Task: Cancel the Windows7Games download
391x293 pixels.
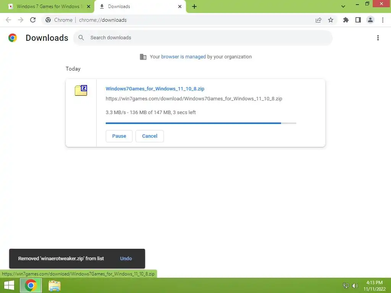Action: tap(150, 136)
